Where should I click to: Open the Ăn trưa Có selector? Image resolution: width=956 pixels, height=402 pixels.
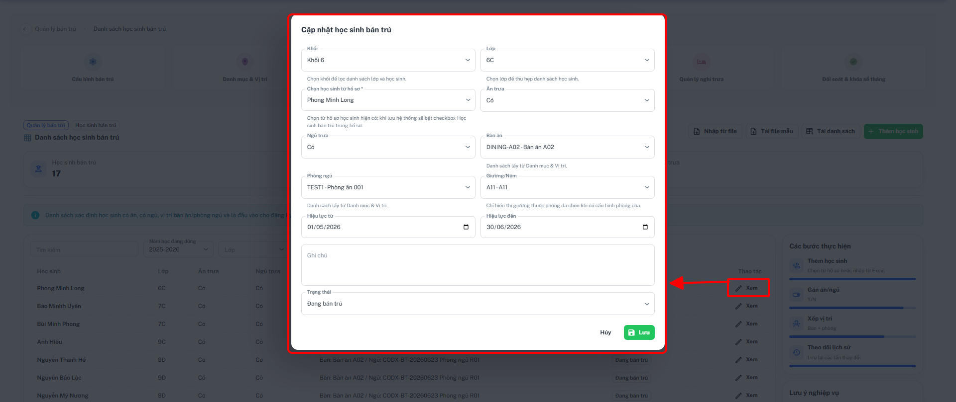pos(568,100)
